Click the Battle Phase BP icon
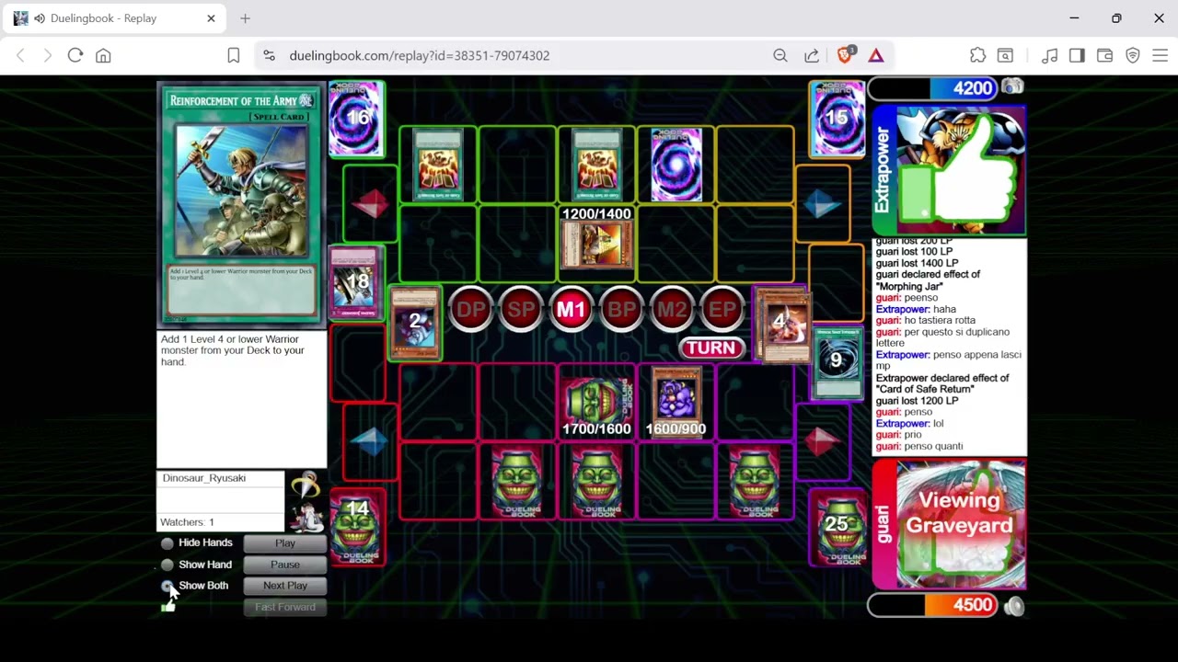 coord(621,310)
